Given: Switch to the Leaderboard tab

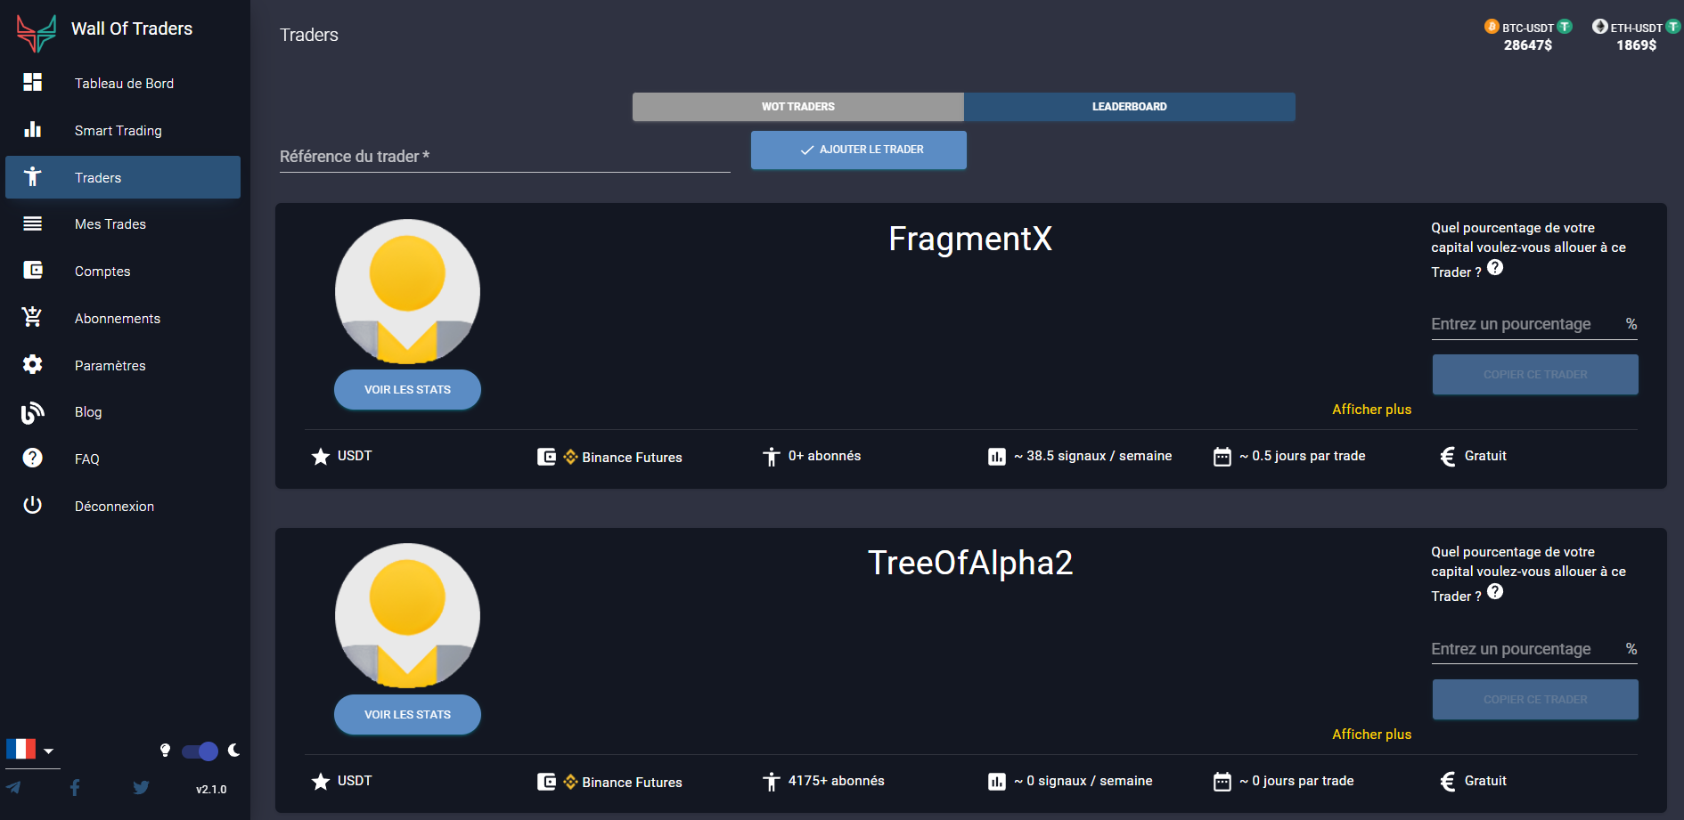Looking at the screenshot, I should click(1129, 107).
